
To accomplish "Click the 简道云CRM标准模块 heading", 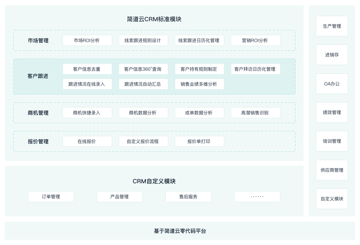I will [154, 19].
